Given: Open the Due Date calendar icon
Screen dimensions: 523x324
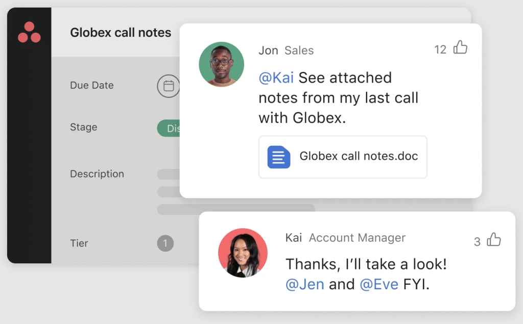Looking at the screenshot, I should point(169,86).
